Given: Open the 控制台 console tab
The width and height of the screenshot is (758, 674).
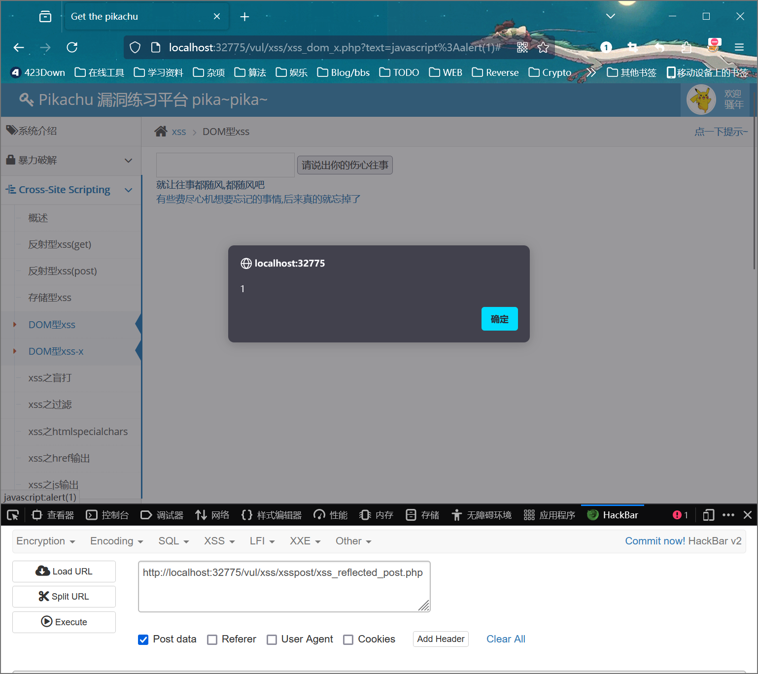Looking at the screenshot, I should (107, 515).
